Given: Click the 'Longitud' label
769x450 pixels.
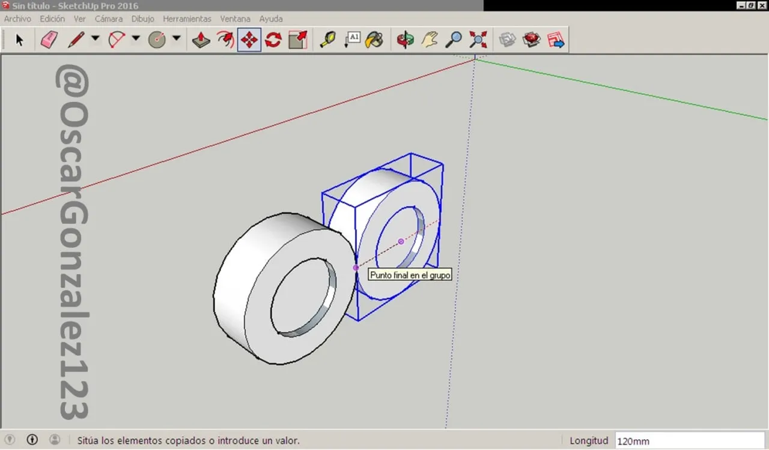Looking at the screenshot, I should point(589,441).
